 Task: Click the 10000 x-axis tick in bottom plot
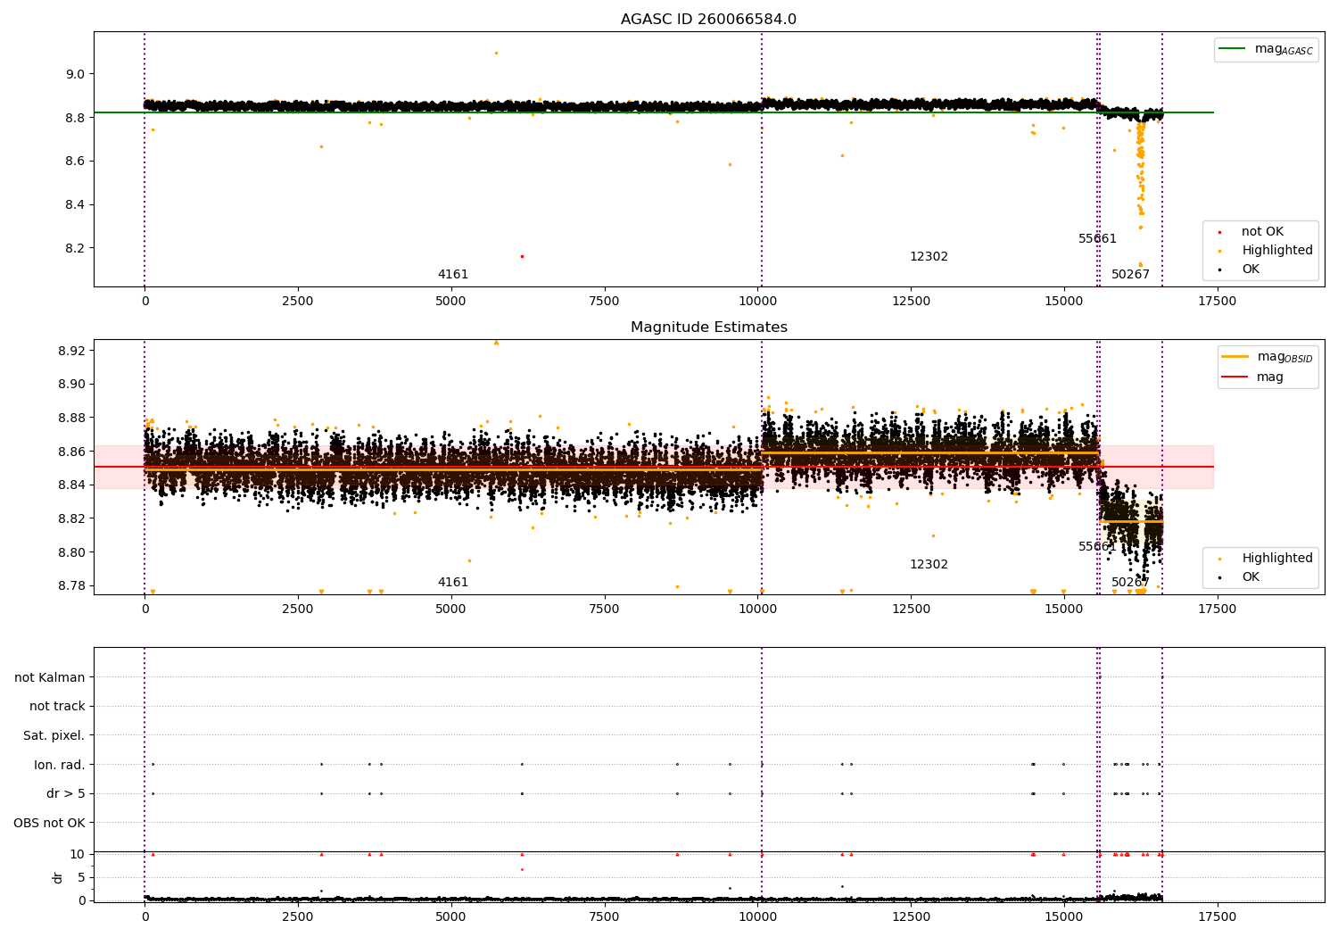[x=757, y=916]
